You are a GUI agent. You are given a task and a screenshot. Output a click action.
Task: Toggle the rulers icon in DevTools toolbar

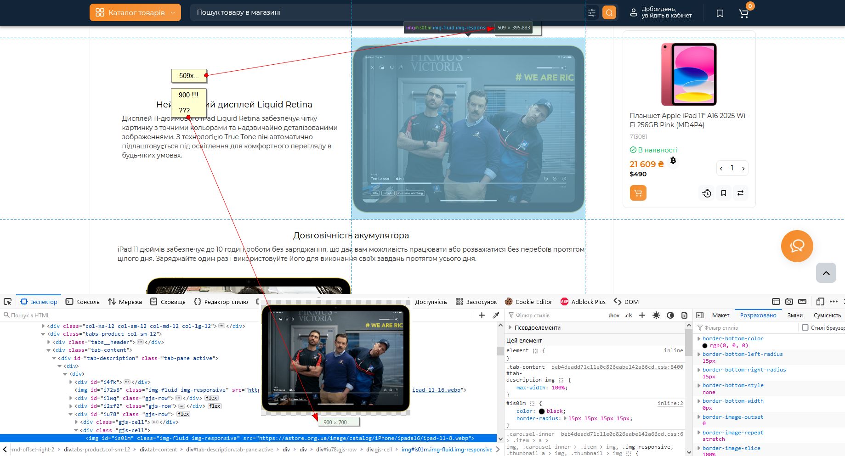coord(802,302)
